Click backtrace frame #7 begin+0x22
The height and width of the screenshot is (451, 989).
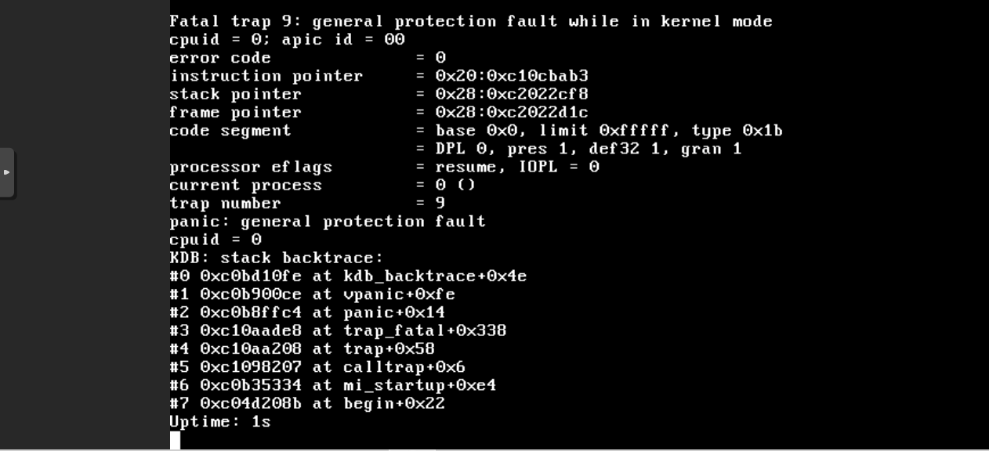[307, 403]
